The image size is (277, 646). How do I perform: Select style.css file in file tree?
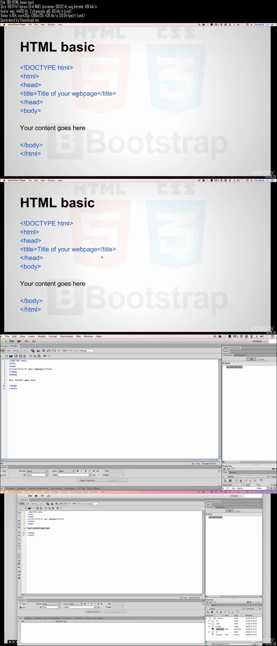[219, 634]
